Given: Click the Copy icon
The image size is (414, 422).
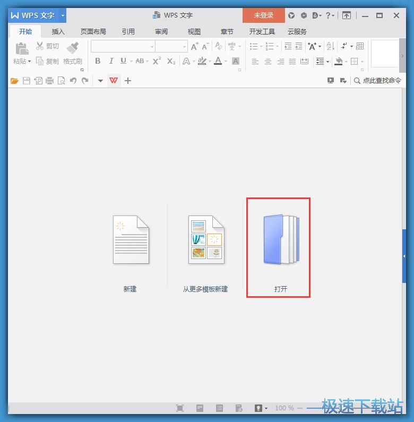Looking at the screenshot, I should (x=40, y=61).
